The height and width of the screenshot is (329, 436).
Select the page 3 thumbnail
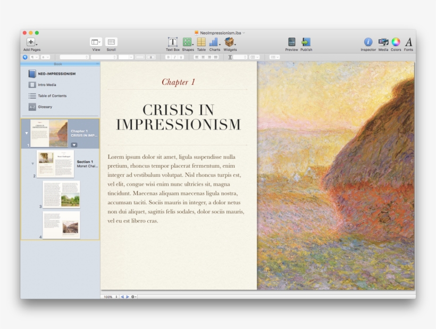point(60,195)
